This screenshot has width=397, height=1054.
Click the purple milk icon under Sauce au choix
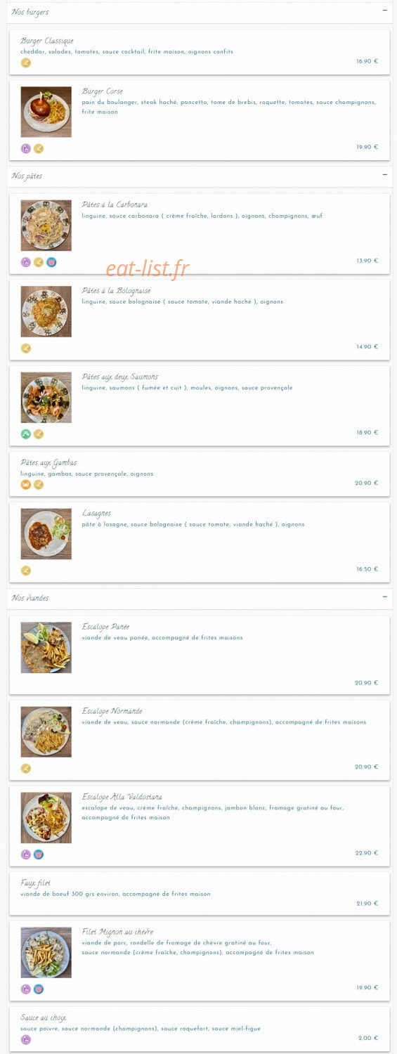tap(26, 1039)
